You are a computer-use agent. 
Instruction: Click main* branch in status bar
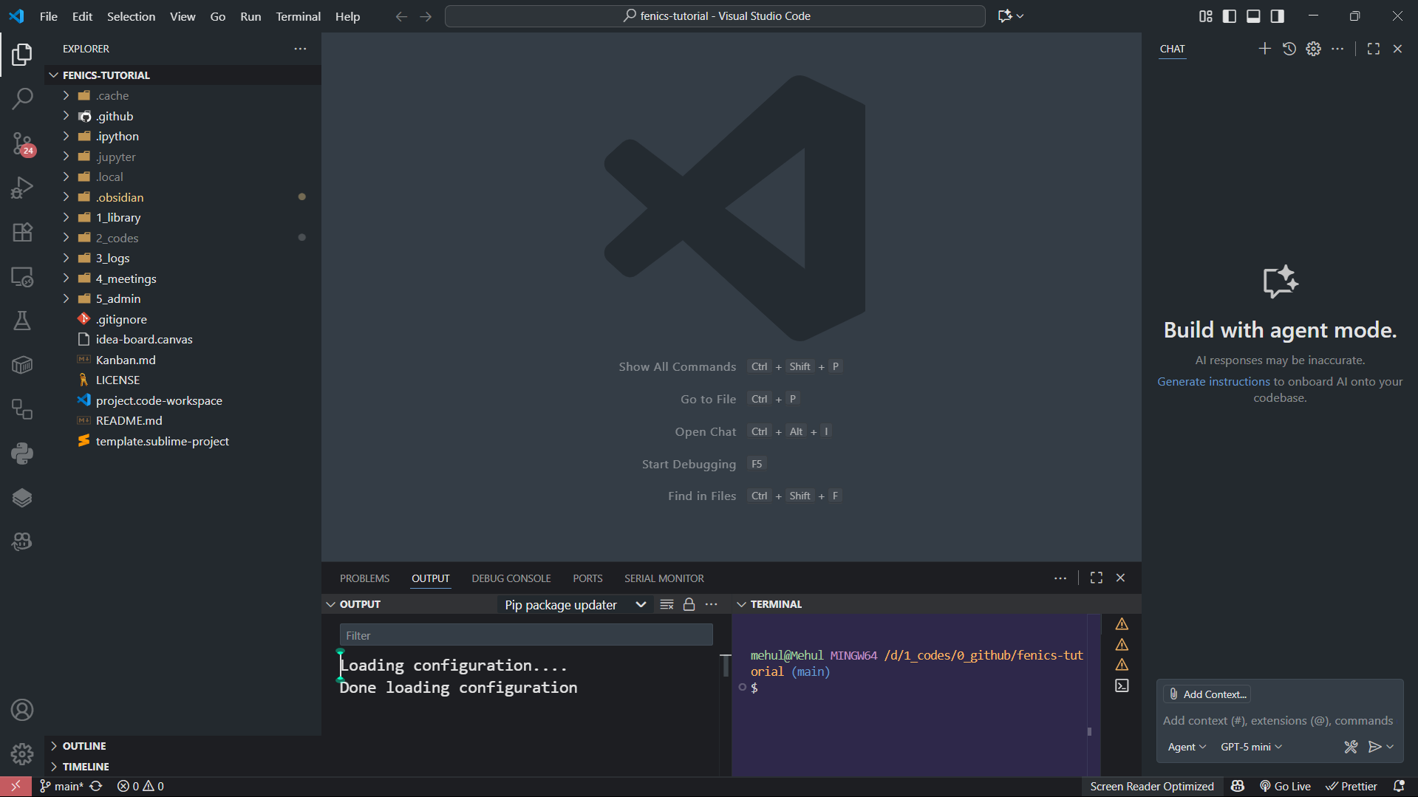pyautogui.click(x=62, y=787)
